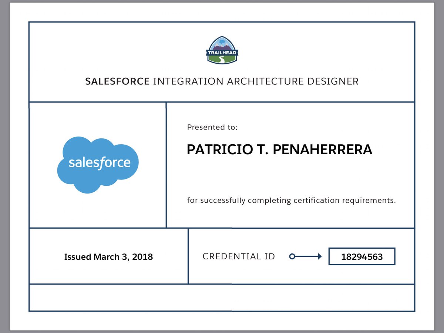Viewport: 444px width, 333px height.
Task: Click the credential ID arrow graphic
Action: 305,256
